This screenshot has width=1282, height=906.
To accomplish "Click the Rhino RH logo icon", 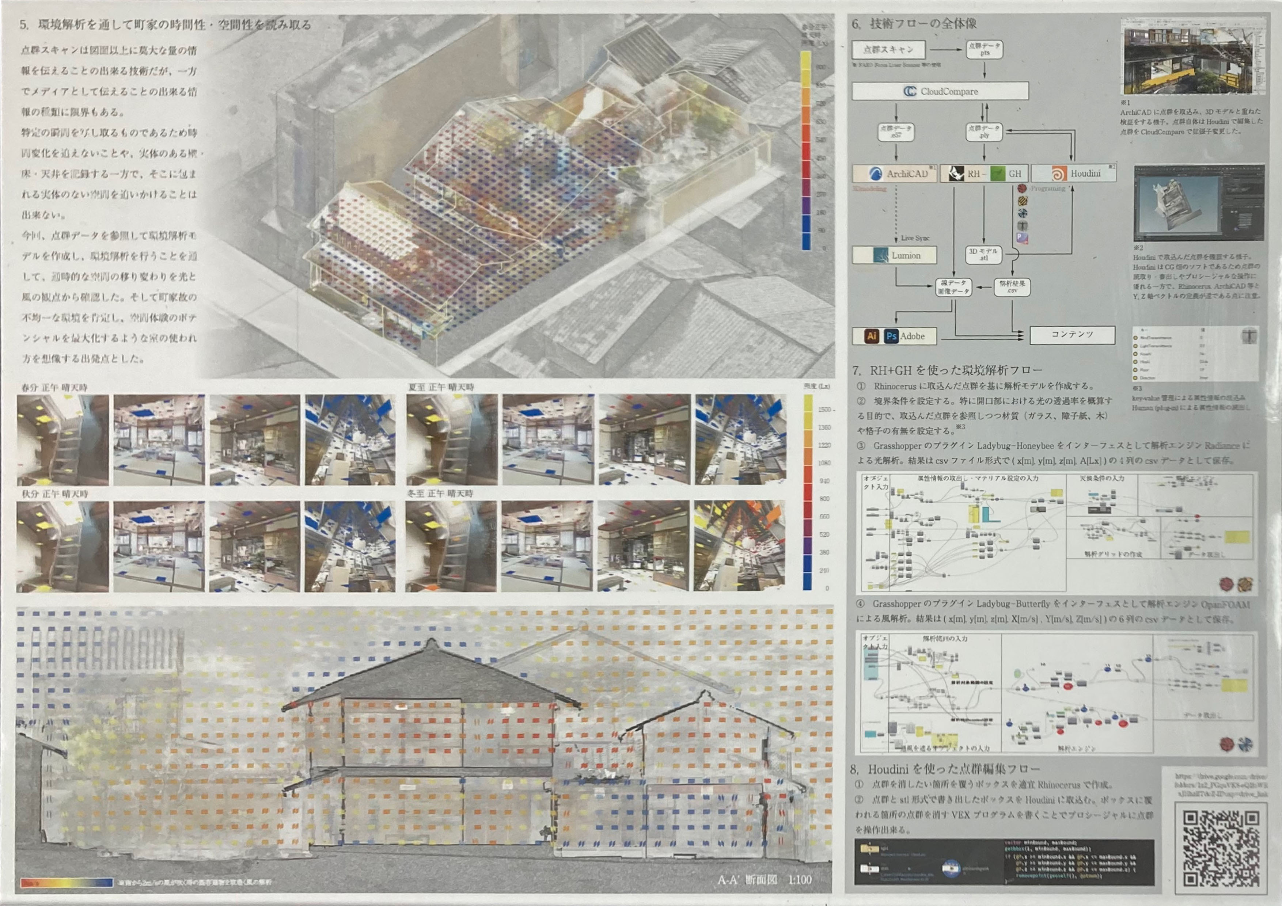I will (956, 174).
